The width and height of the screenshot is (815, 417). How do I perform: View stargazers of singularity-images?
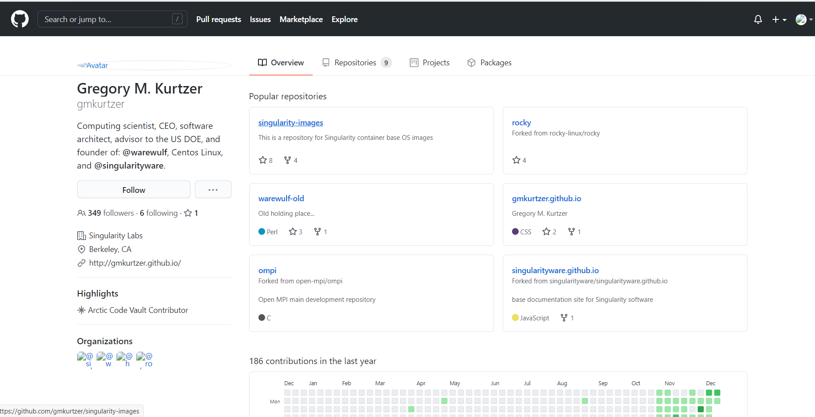click(x=265, y=160)
